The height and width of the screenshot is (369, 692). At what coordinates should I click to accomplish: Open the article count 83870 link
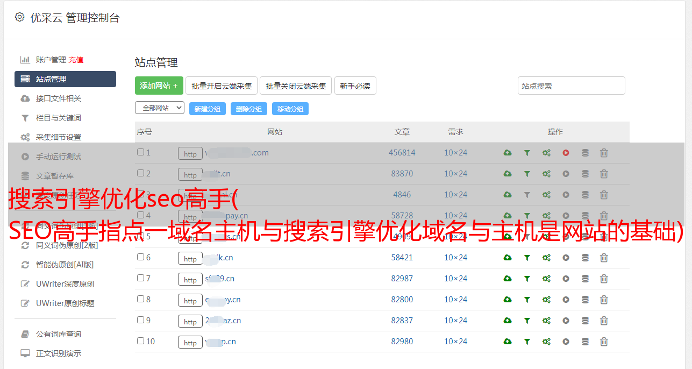point(402,174)
